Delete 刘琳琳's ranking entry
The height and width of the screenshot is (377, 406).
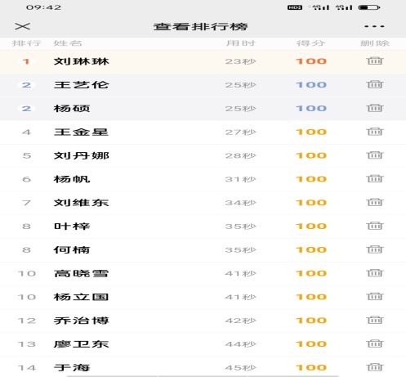pos(375,61)
